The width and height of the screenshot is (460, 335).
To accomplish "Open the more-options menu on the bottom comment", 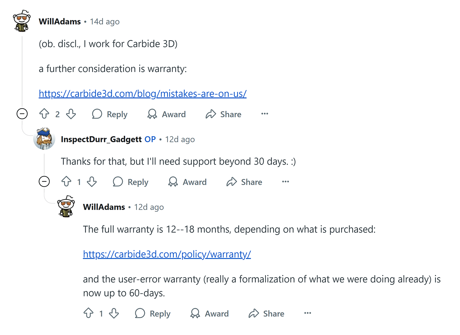I will point(307,313).
